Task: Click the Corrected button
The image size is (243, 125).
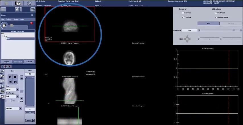Action: [x=18, y=62]
